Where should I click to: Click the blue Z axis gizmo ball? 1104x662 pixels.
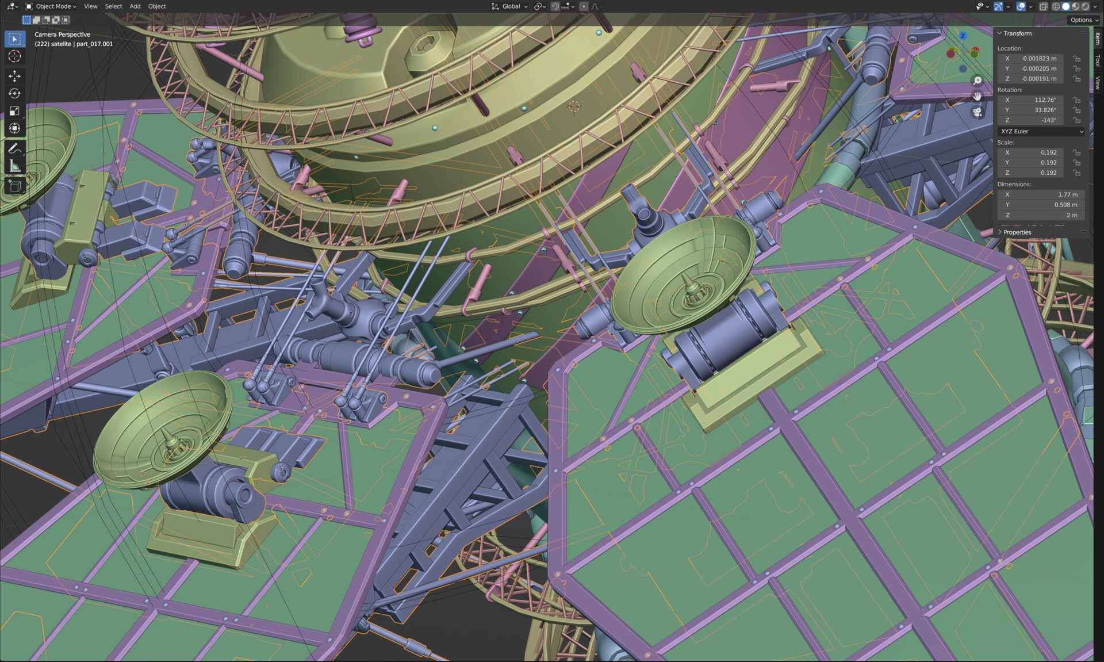963,36
